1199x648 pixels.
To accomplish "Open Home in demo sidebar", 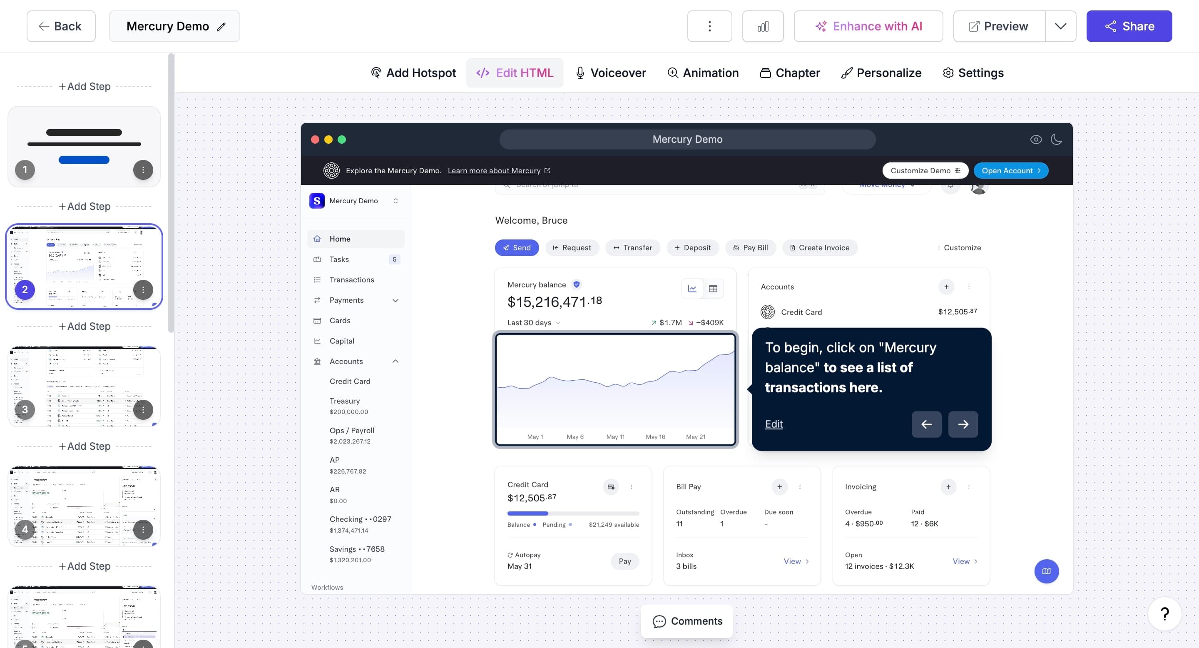I will pyautogui.click(x=356, y=239).
